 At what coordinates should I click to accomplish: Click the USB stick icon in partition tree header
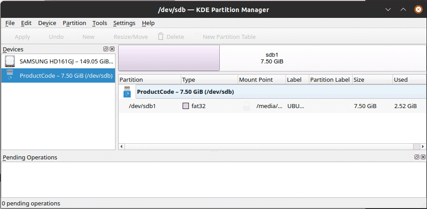tap(127, 92)
